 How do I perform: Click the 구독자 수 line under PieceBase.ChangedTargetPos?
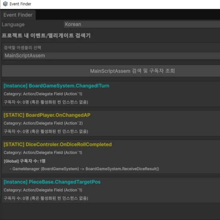[x=46, y=198]
